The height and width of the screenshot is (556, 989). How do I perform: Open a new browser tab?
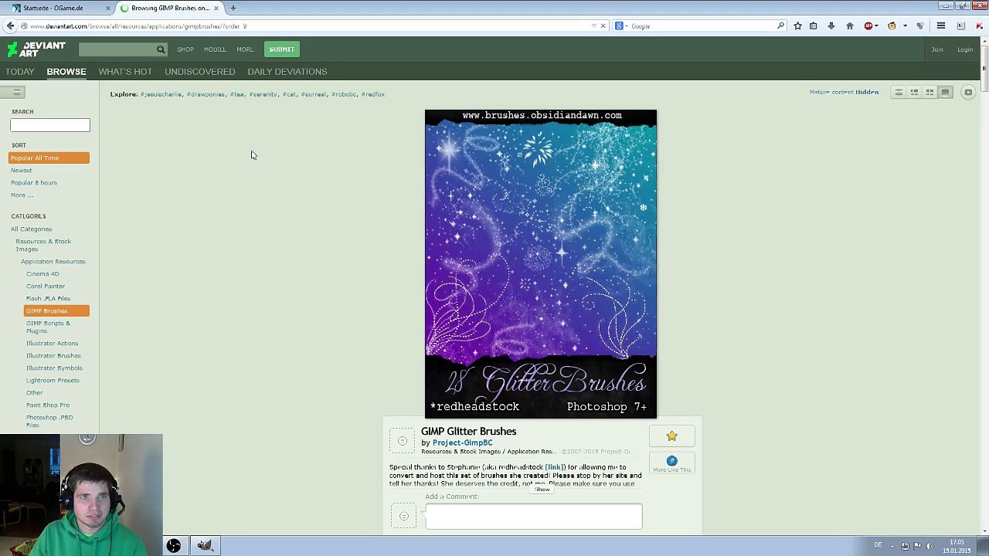pyautogui.click(x=233, y=8)
